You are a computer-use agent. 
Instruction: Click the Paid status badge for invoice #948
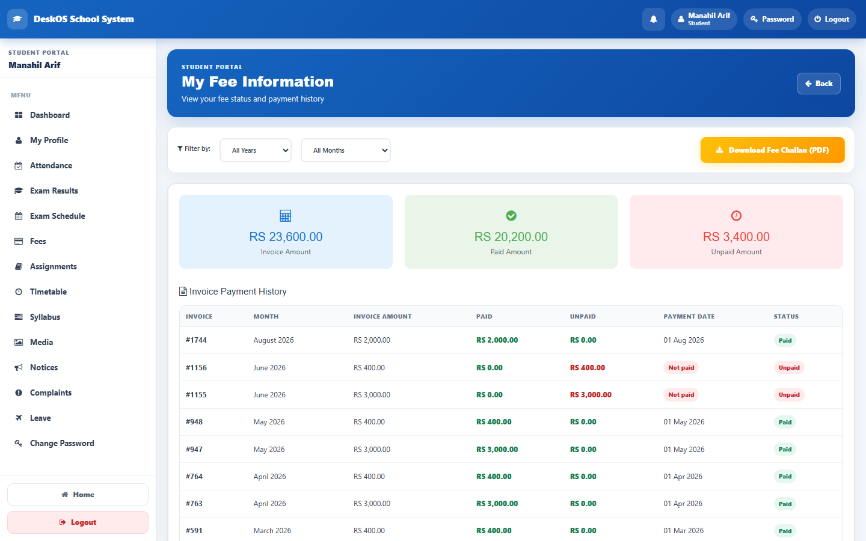pos(785,422)
